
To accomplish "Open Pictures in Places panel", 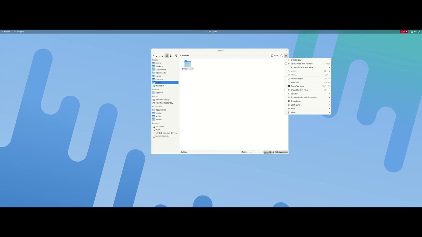I will pos(165,79).
